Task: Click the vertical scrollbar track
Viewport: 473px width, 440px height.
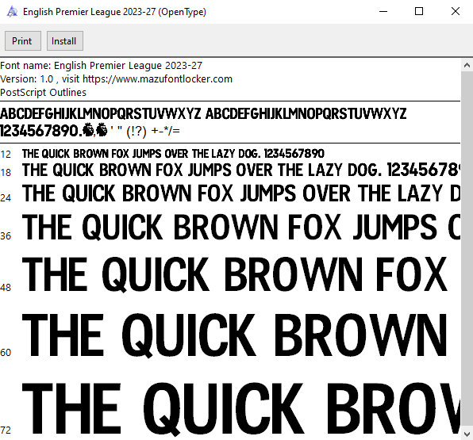Action: [x=467, y=250]
